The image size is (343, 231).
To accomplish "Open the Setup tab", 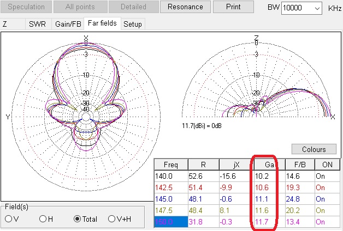I will pos(132,25).
